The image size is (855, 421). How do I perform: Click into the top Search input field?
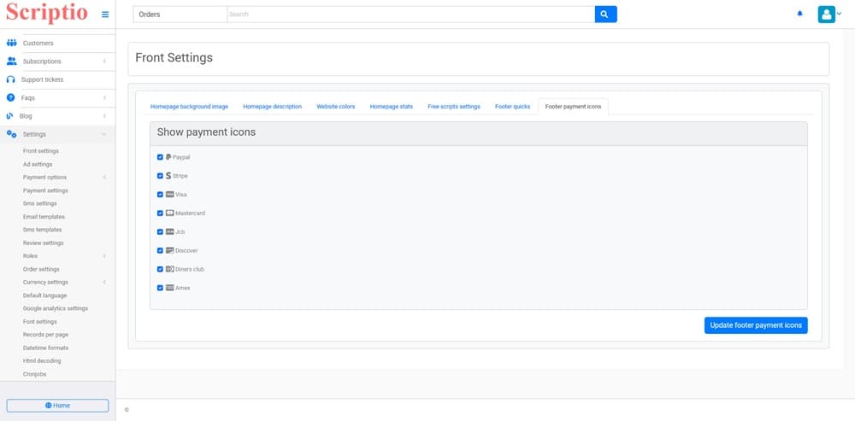tap(410, 15)
